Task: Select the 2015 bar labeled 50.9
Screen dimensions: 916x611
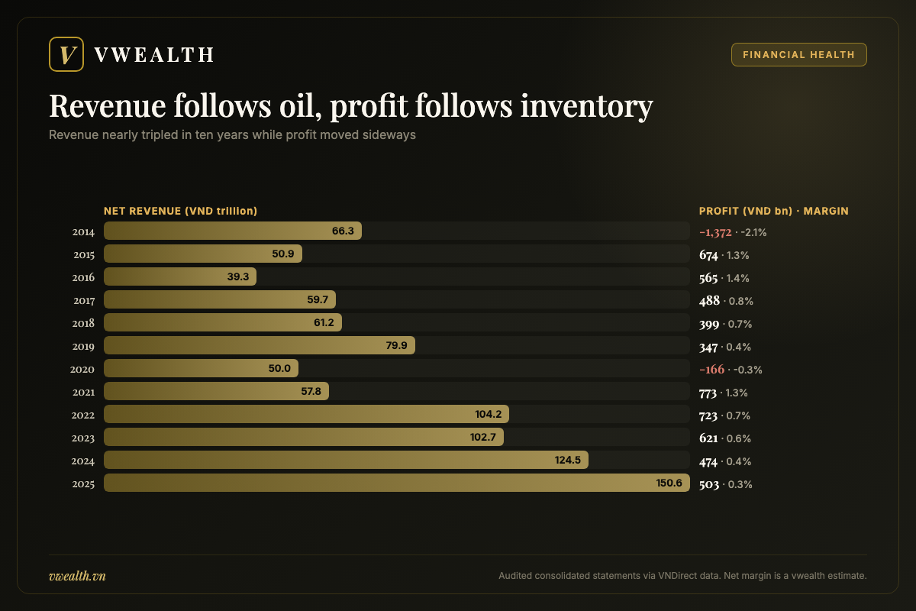Action: (x=203, y=254)
